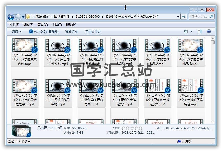222x151 pixels.
Task: Click 播放选择 in the toolbar
Action: [72, 31]
